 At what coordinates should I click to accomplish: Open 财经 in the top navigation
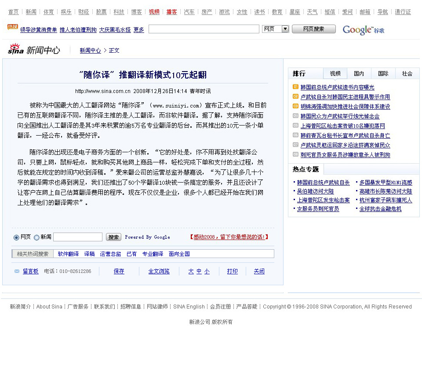[x=84, y=12]
